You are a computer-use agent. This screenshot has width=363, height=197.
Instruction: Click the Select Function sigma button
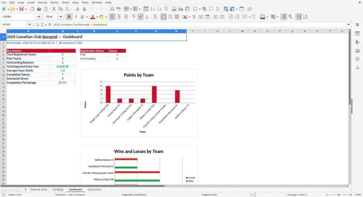coord(42,24)
